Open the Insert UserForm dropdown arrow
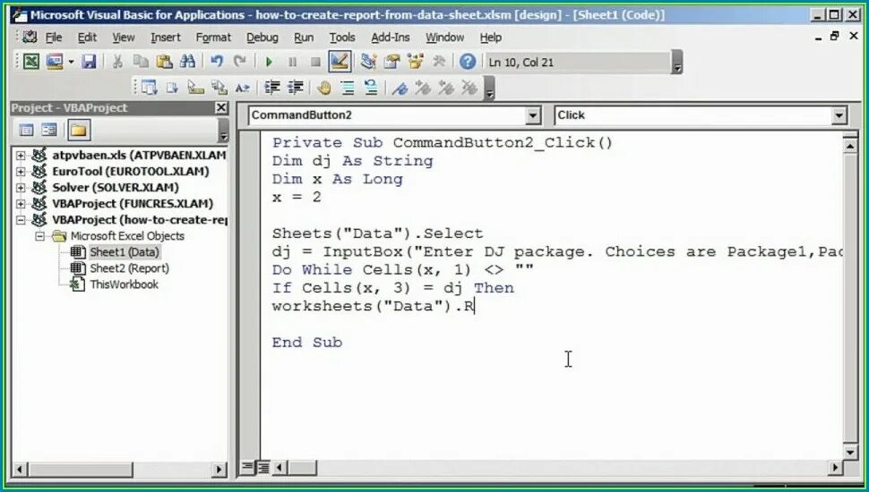 coord(71,62)
